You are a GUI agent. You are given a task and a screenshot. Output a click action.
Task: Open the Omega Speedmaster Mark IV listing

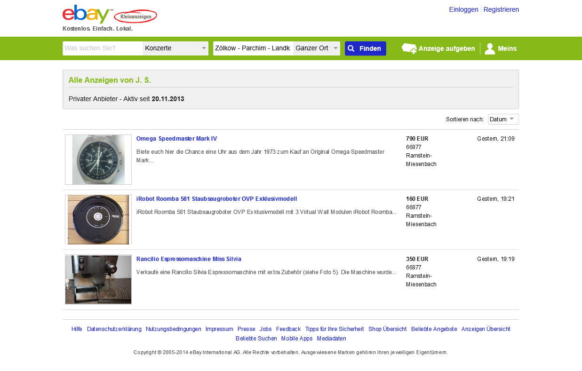pos(176,139)
